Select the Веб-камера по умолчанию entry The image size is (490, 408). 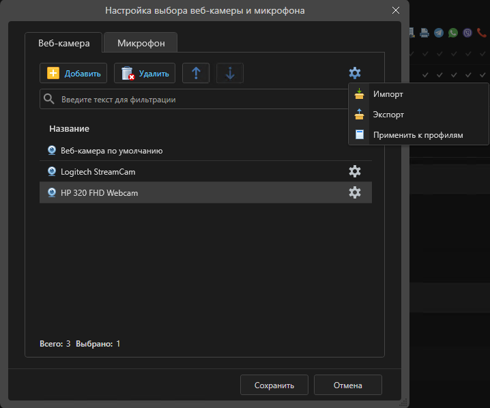click(111, 150)
